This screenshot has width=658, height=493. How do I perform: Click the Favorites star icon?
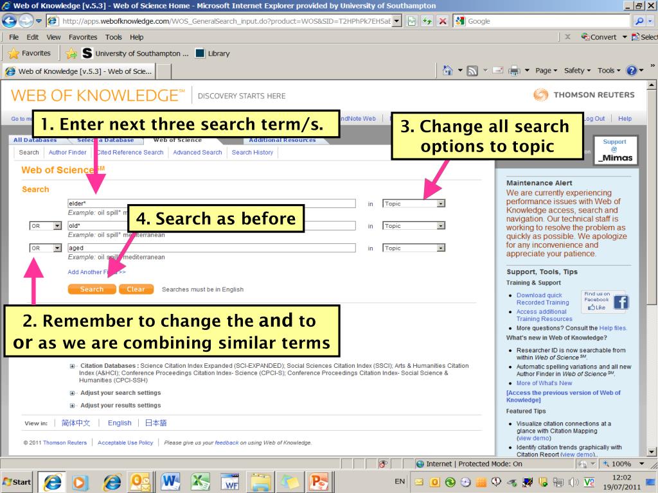point(13,53)
